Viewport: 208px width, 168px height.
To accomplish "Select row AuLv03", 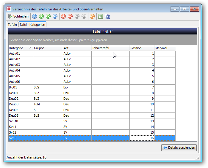I will click(x=92, y=65).
